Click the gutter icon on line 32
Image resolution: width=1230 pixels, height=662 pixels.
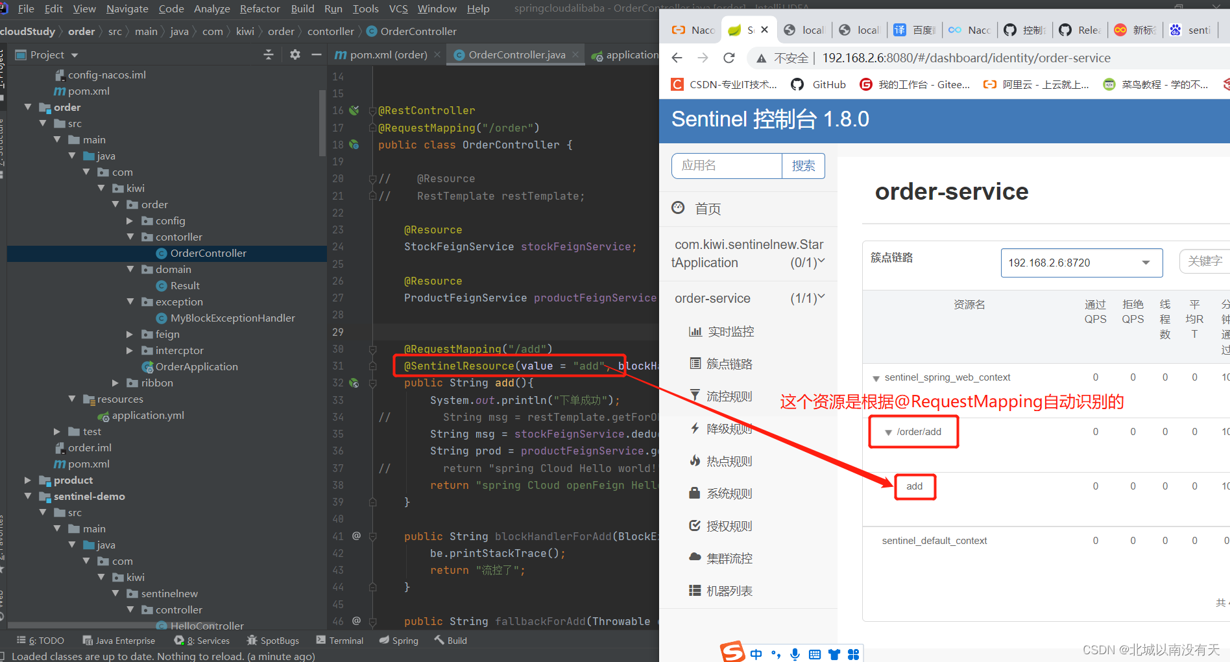coord(354,383)
